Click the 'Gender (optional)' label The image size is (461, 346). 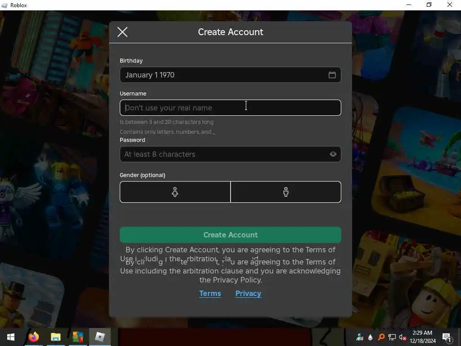[x=142, y=175]
